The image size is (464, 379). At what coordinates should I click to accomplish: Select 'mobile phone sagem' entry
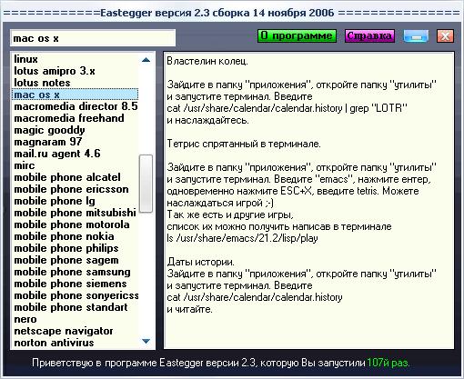[75, 260]
